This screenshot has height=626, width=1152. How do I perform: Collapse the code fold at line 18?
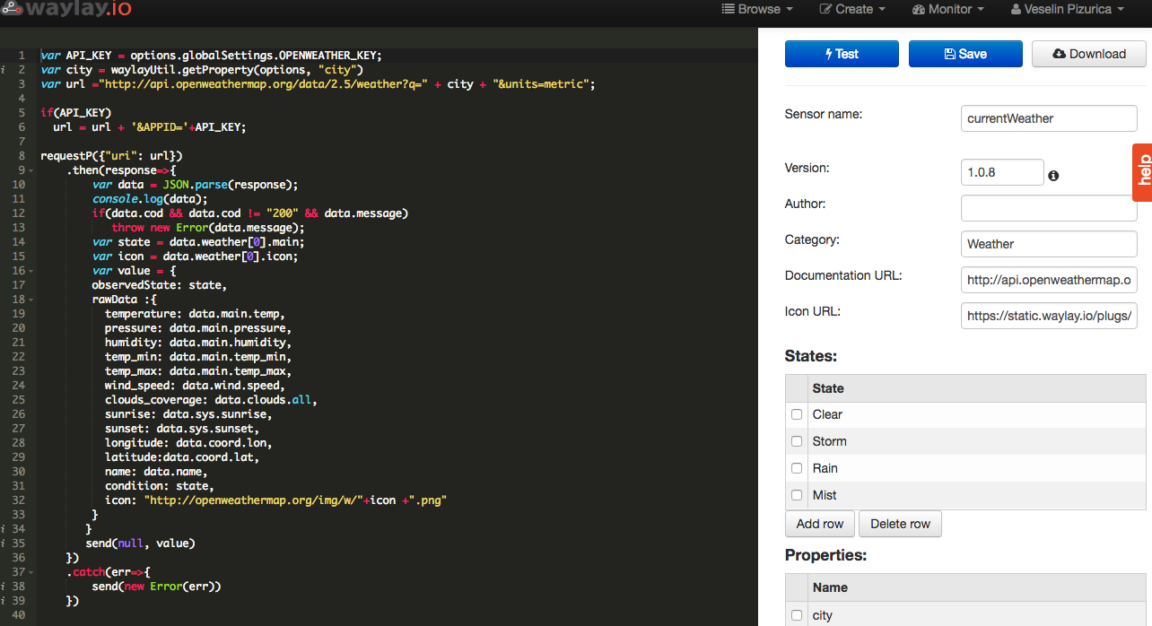pyautogui.click(x=31, y=300)
